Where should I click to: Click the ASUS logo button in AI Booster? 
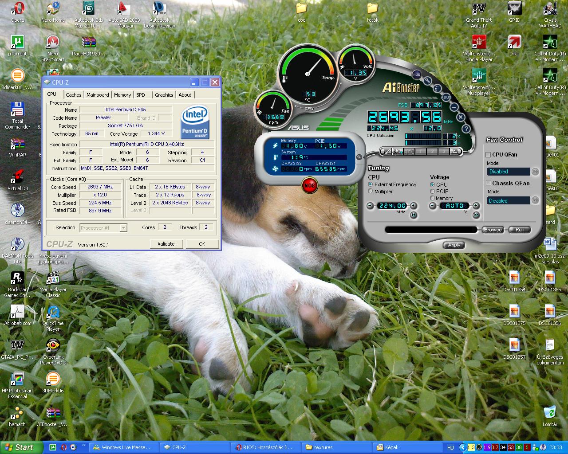pyautogui.click(x=446, y=97)
